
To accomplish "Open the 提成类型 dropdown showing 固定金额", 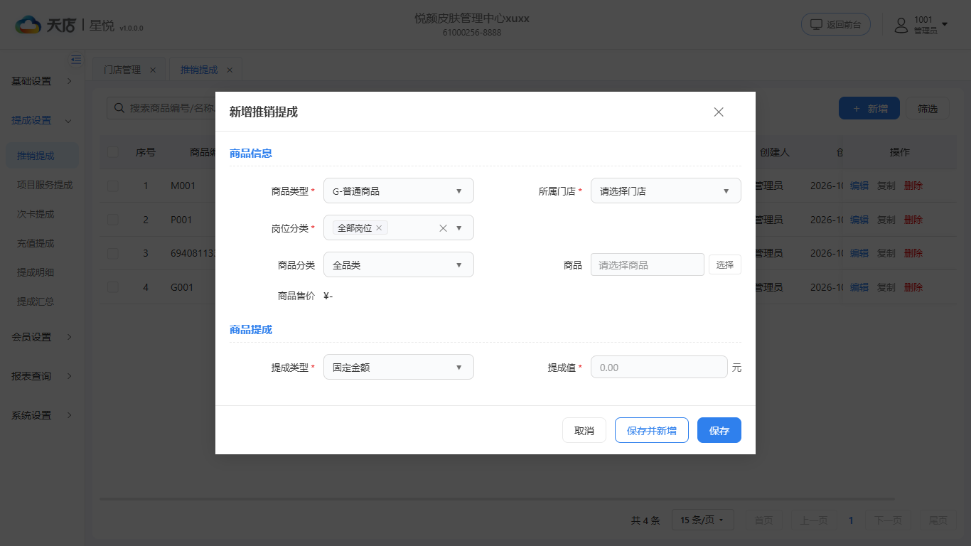I will click(399, 368).
